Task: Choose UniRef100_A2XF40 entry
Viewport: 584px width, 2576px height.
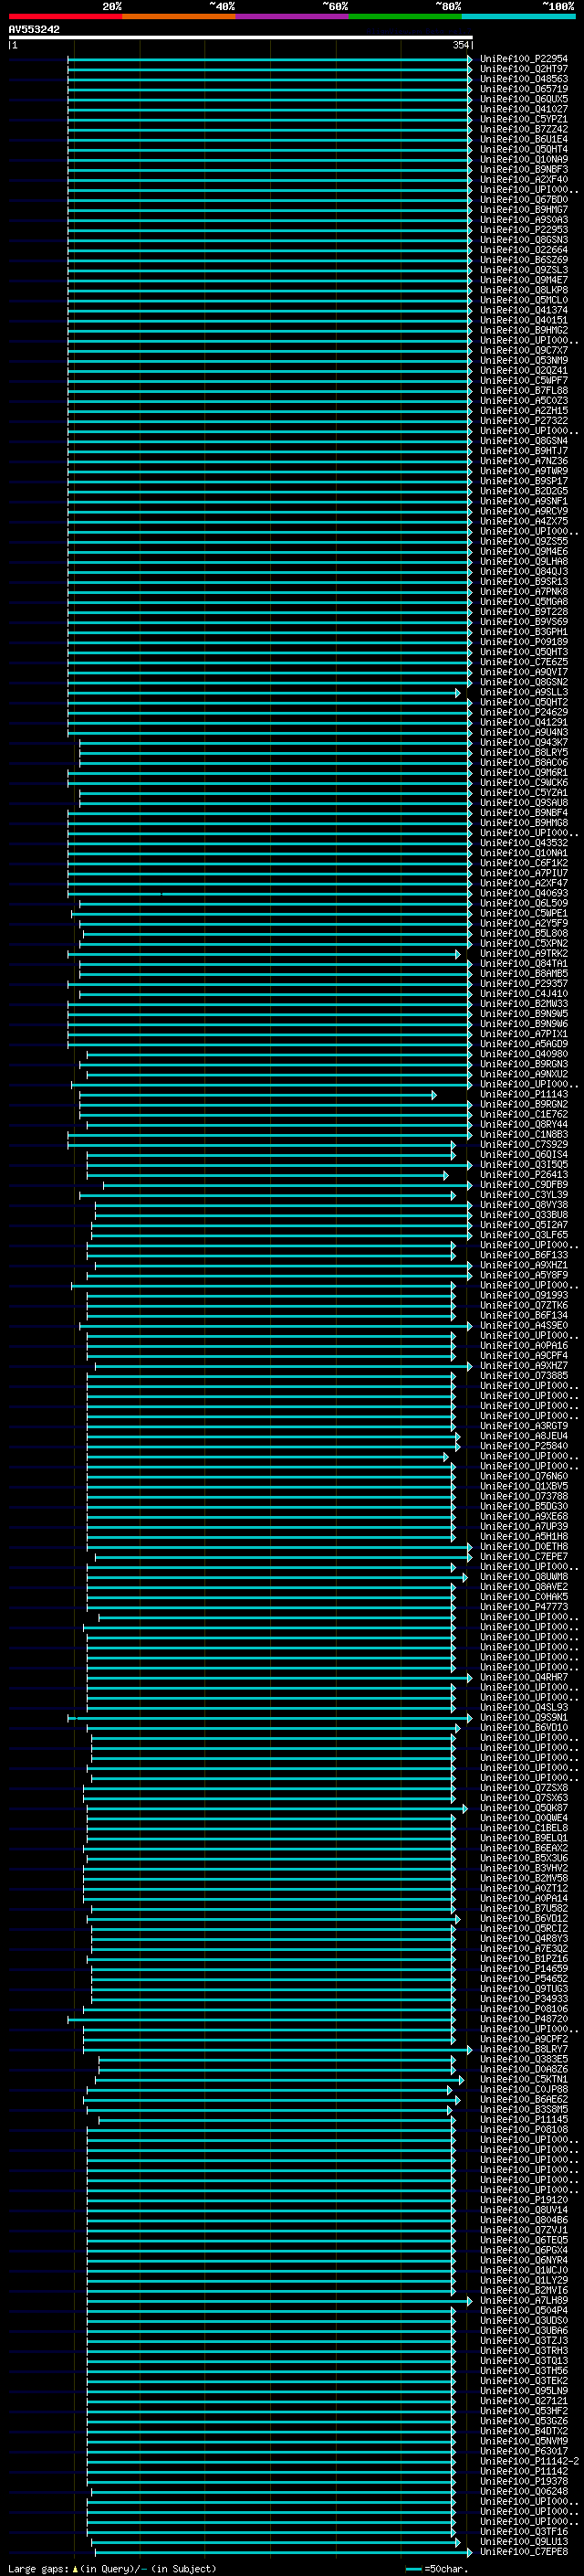Action: [523, 179]
